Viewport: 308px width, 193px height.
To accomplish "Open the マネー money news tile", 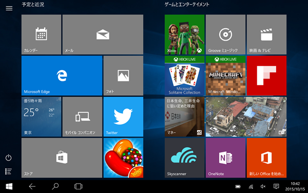I will [x=184, y=117].
